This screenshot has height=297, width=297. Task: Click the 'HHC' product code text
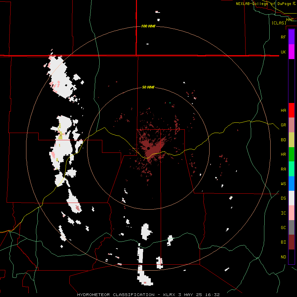click(290, 20)
